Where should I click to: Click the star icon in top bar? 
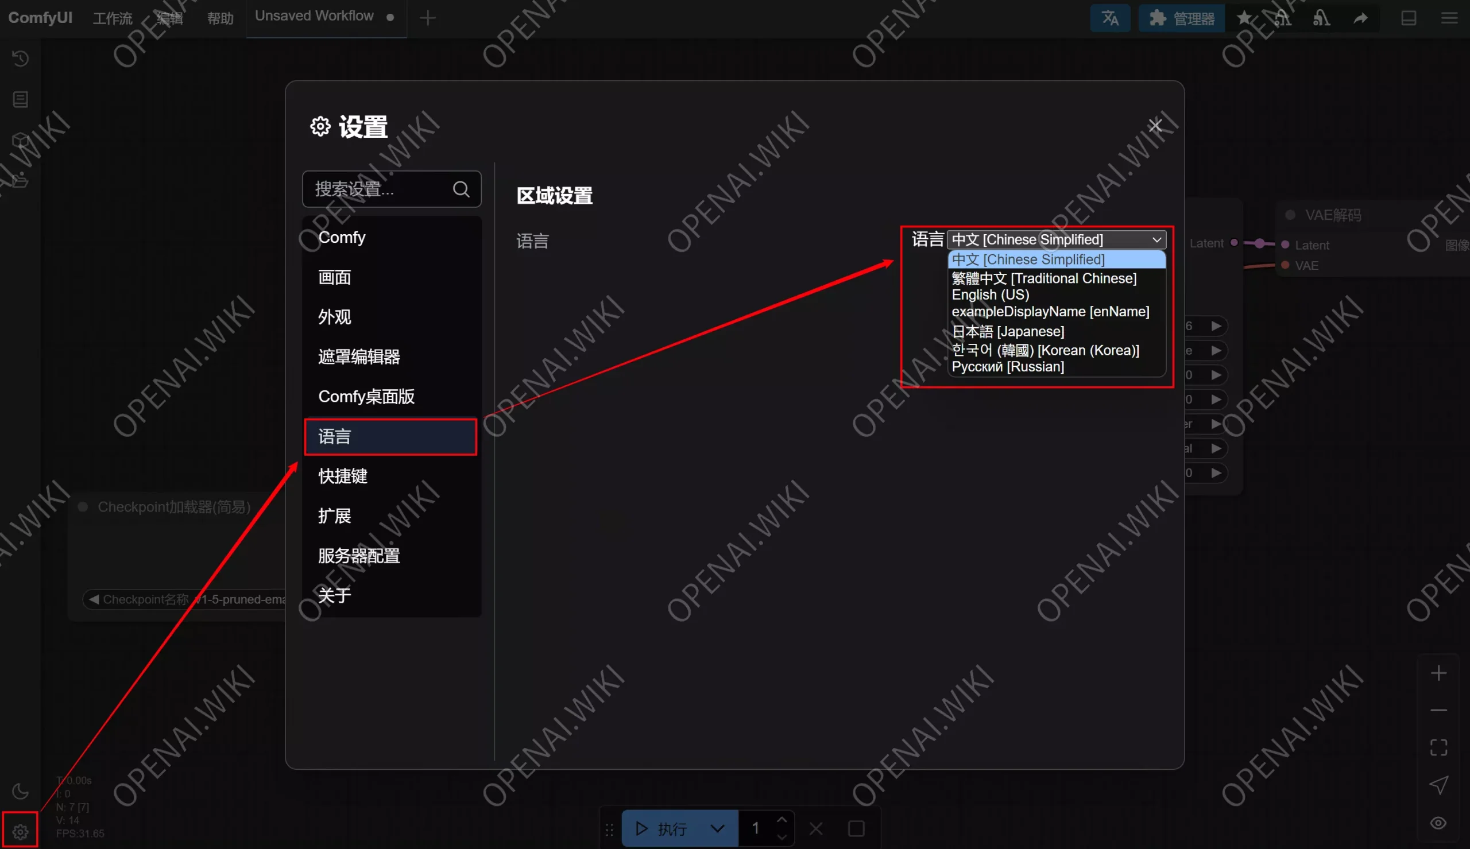pos(1244,18)
